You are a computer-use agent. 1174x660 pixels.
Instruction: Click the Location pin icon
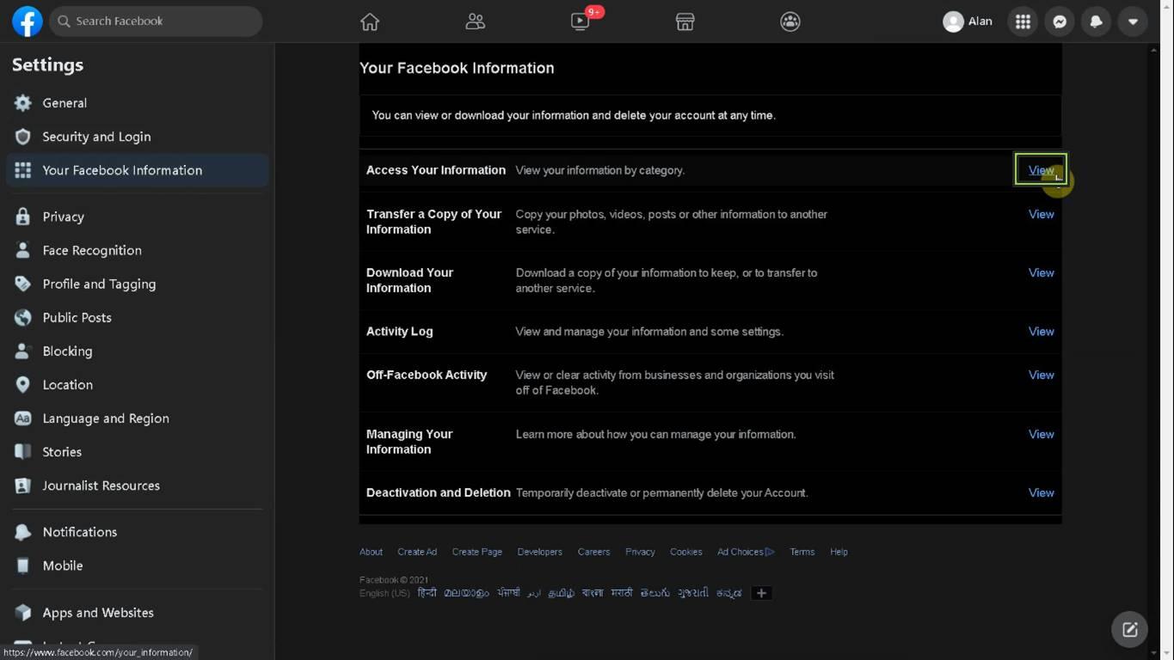click(x=23, y=384)
